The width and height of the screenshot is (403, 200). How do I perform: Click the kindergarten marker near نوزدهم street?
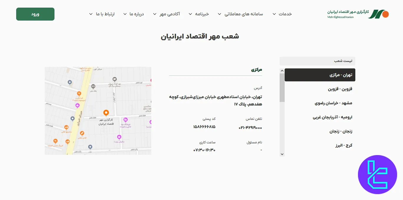115,79
